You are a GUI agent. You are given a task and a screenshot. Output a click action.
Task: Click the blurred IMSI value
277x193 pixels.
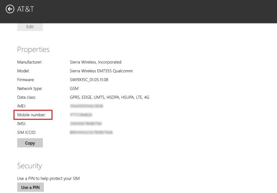click(x=86, y=124)
